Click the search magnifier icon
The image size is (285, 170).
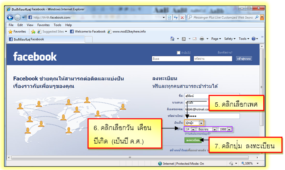coord(257,17)
